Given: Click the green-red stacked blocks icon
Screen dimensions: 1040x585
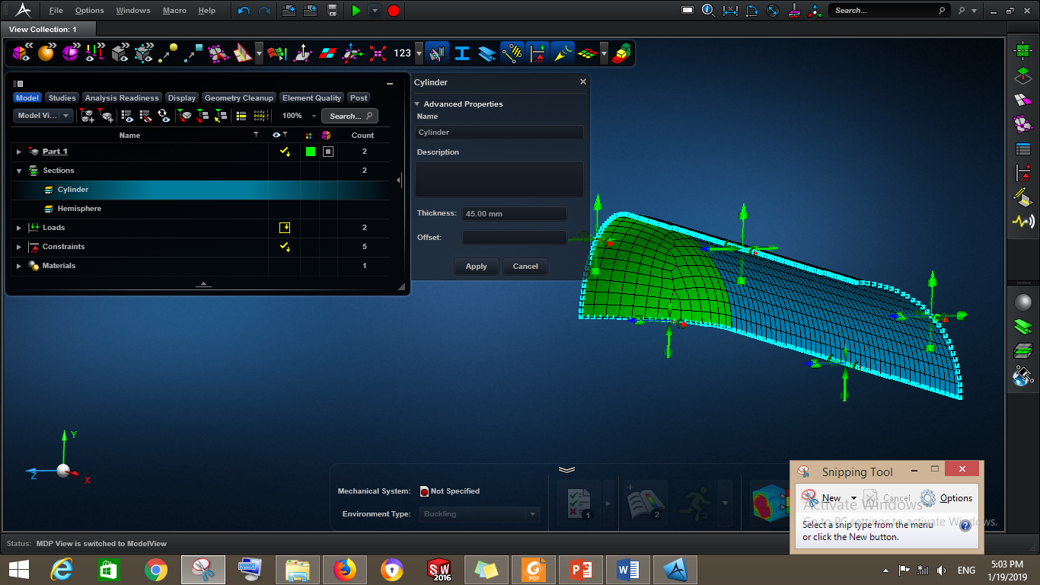Looking at the screenshot, I should tap(621, 53).
